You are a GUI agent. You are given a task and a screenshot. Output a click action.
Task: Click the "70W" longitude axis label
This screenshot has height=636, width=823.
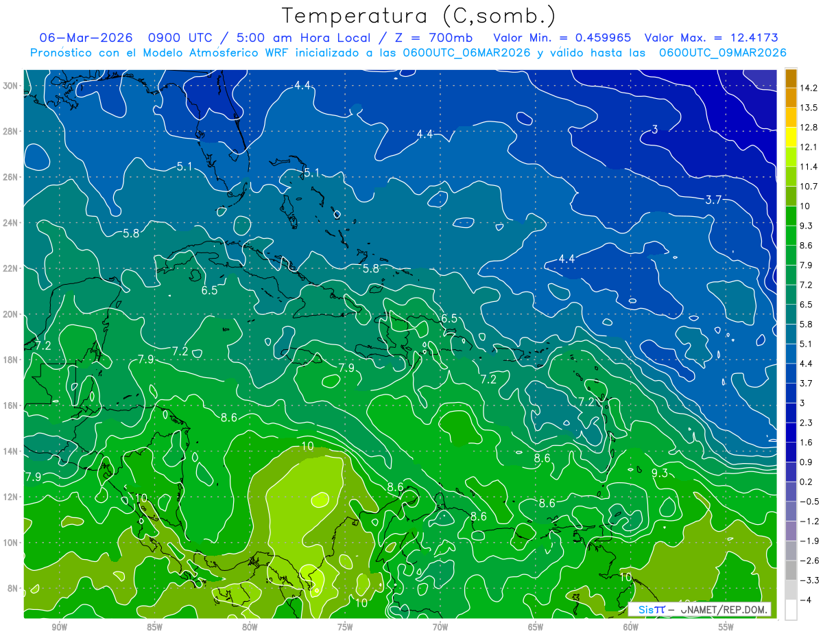(440, 627)
